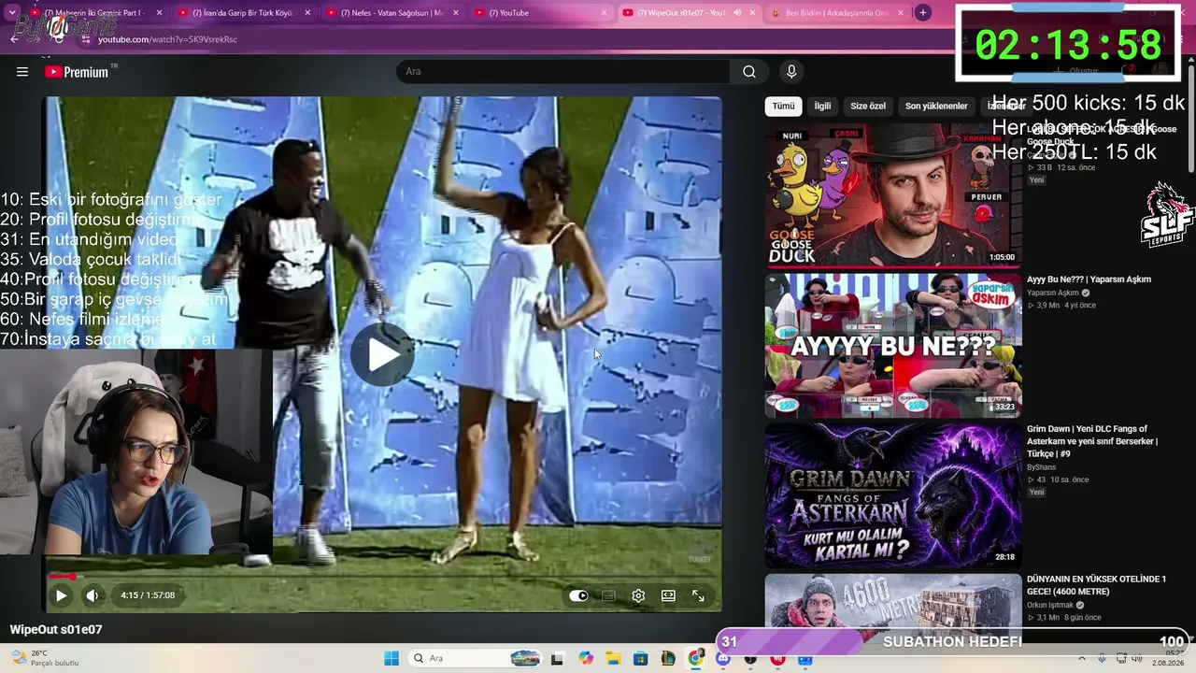
Task: Open the Windows Start menu
Action: pos(392,659)
